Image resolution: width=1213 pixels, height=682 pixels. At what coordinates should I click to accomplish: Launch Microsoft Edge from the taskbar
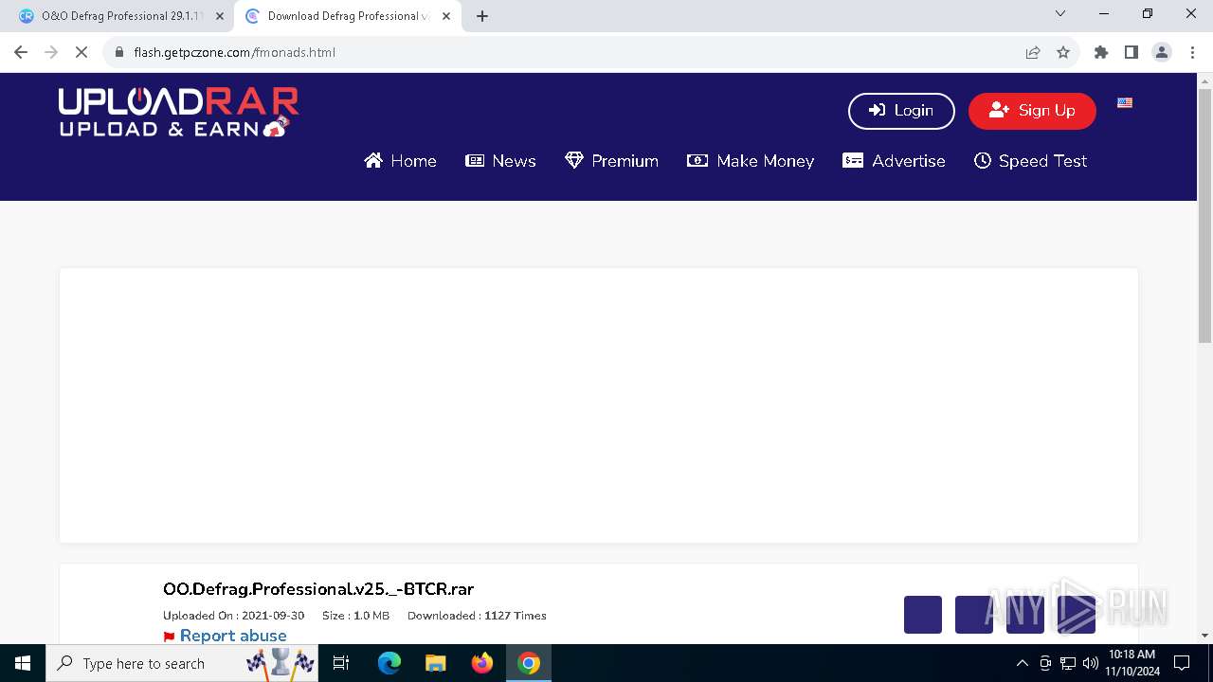coord(389,663)
